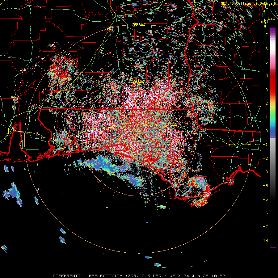This screenshot has width=278, height=278.
Task: Click the color scale label "-7"
Action: pos(265,227)
